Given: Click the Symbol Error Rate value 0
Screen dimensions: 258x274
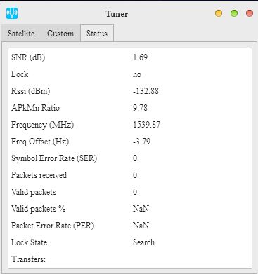Looking at the screenshot, I should [135, 158].
